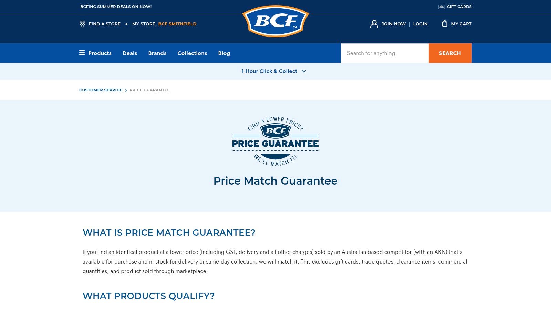
Task: Click the BCF logo in header
Action: [275, 21]
